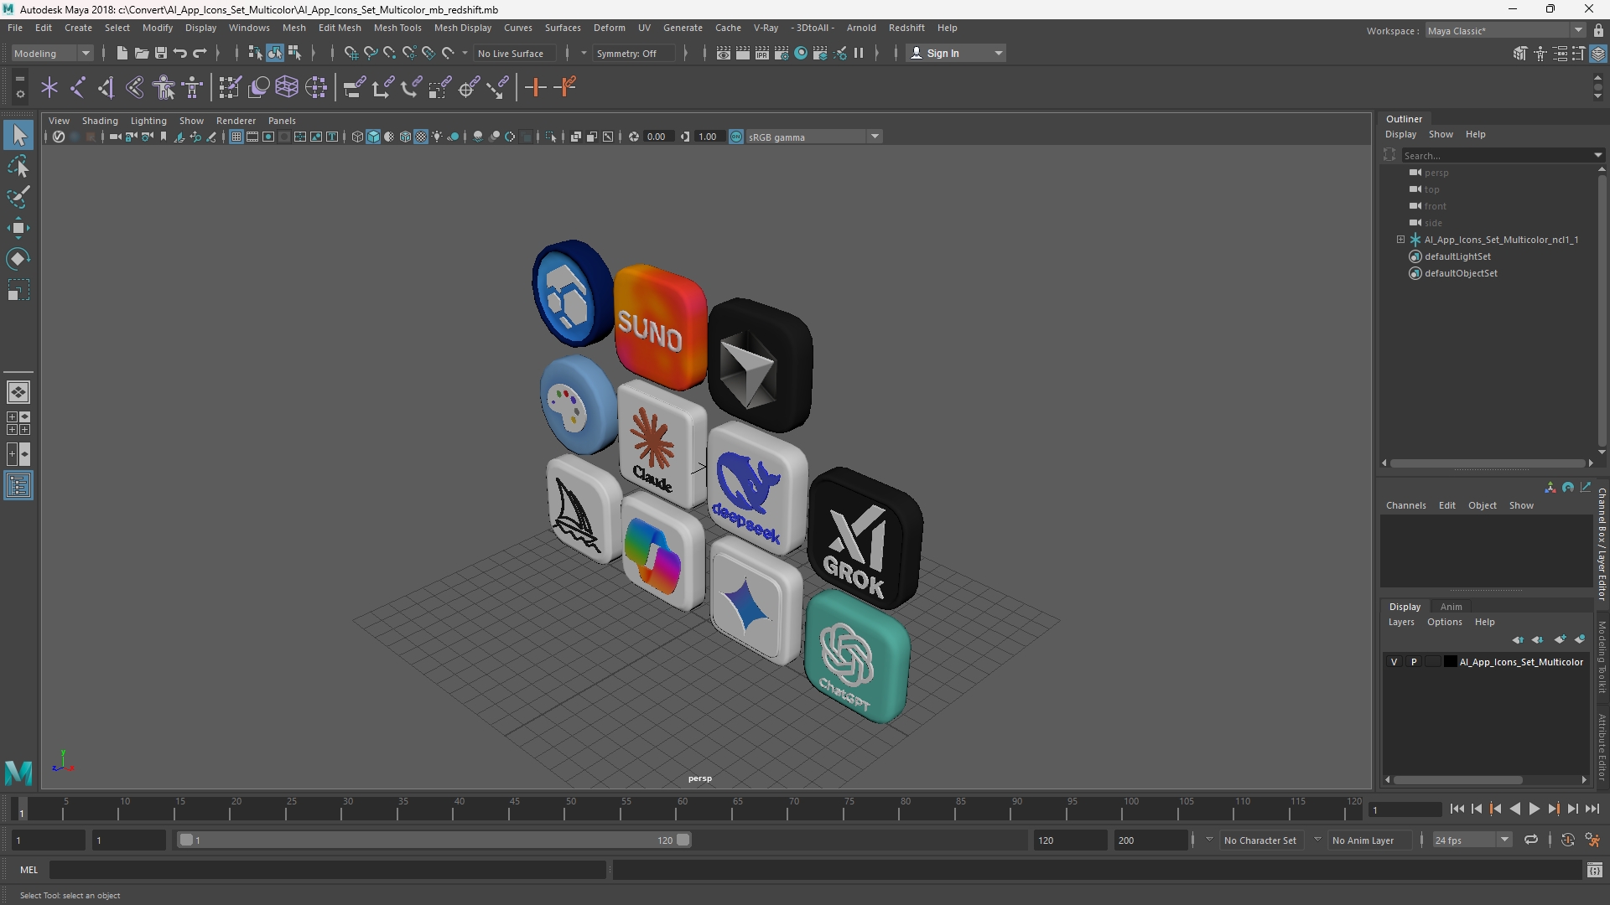Click the MEL command line input
This screenshot has width=1610, height=905.
327,870
